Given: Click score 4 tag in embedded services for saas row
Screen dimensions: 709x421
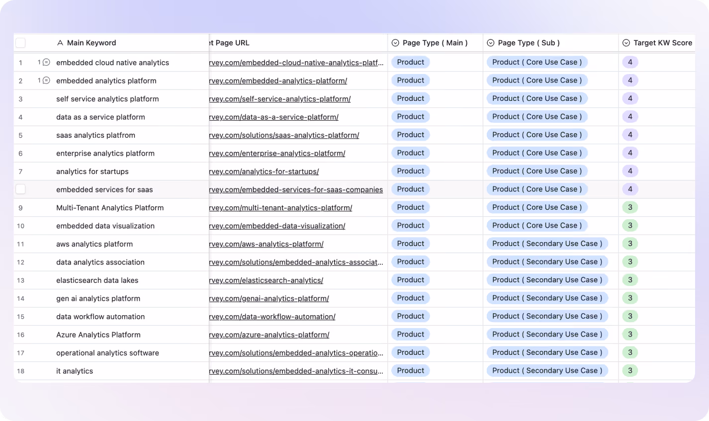Looking at the screenshot, I should point(630,189).
